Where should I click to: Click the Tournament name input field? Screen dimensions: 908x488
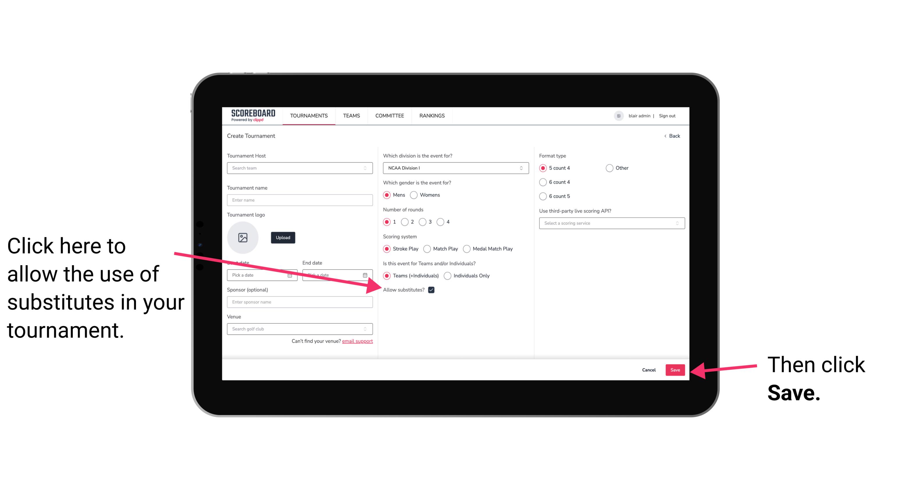pos(300,200)
